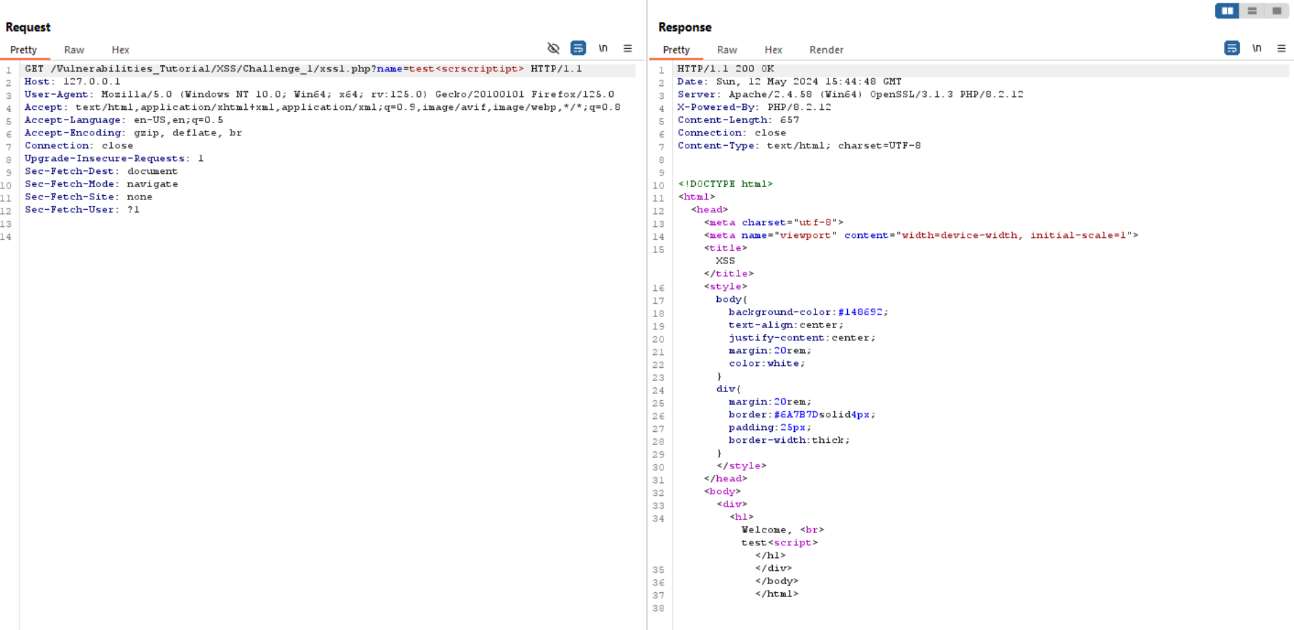Click the Accept-Encoding header line
Screen dimensions: 1294x630
click(x=133, y=133)
